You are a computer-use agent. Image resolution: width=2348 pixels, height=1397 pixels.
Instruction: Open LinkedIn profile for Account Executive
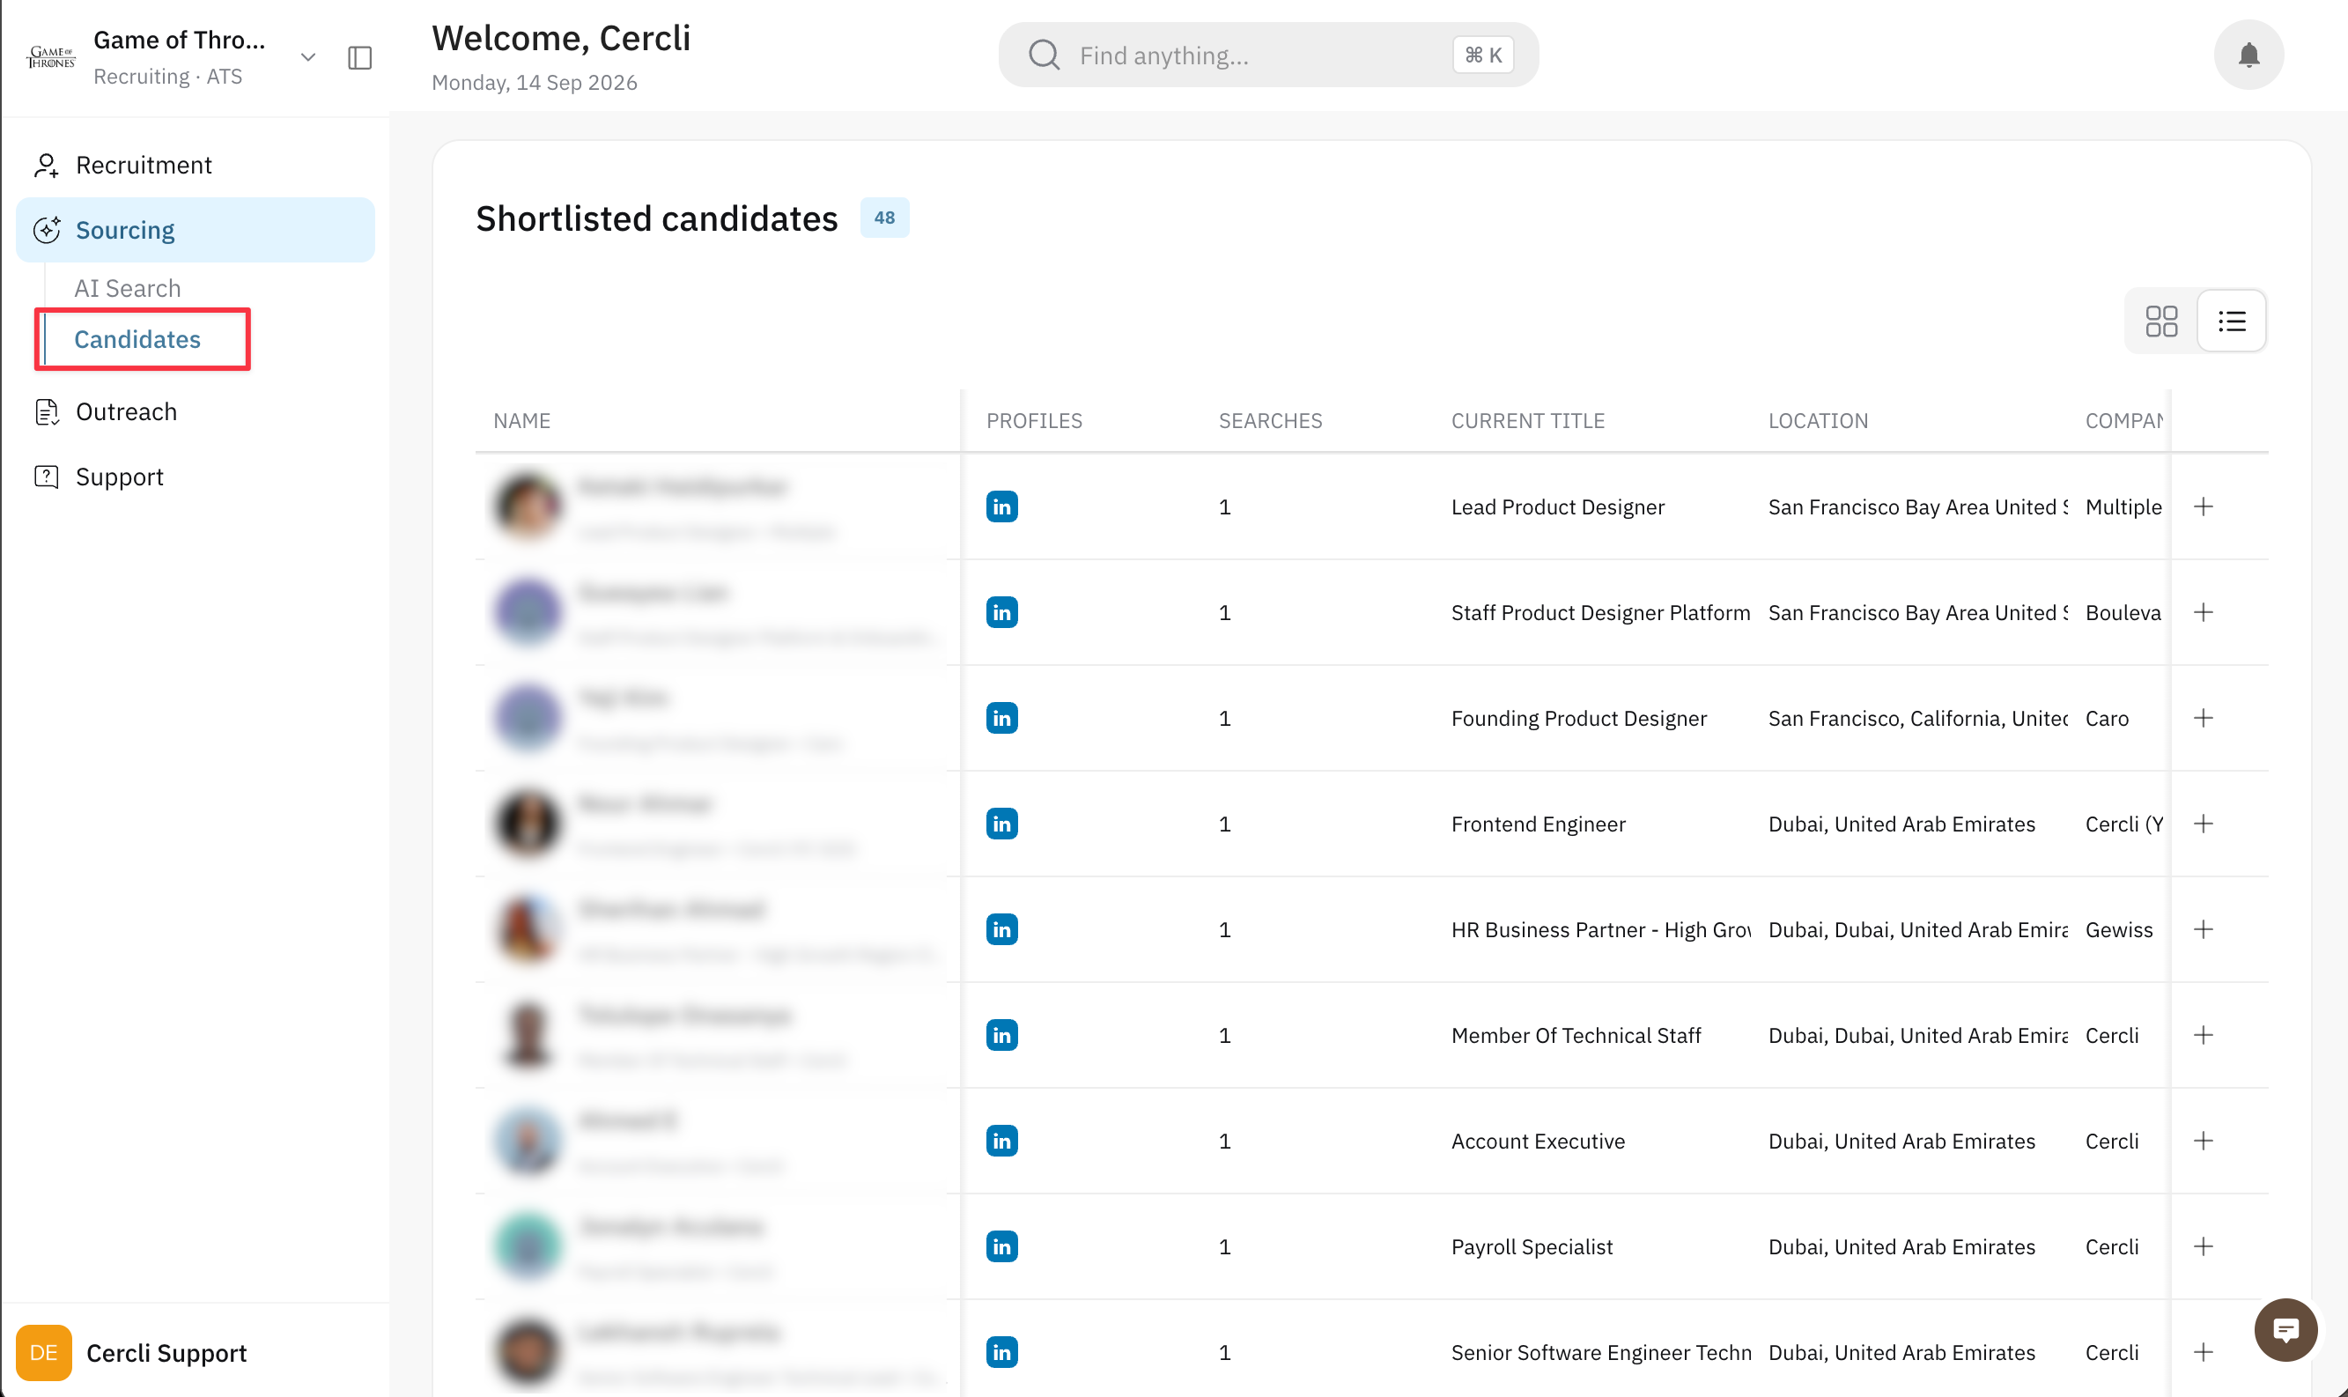1001,1141
